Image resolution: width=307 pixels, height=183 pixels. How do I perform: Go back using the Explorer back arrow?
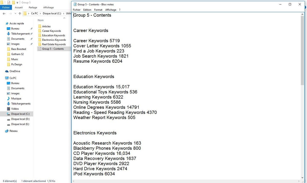coord(4,14)
